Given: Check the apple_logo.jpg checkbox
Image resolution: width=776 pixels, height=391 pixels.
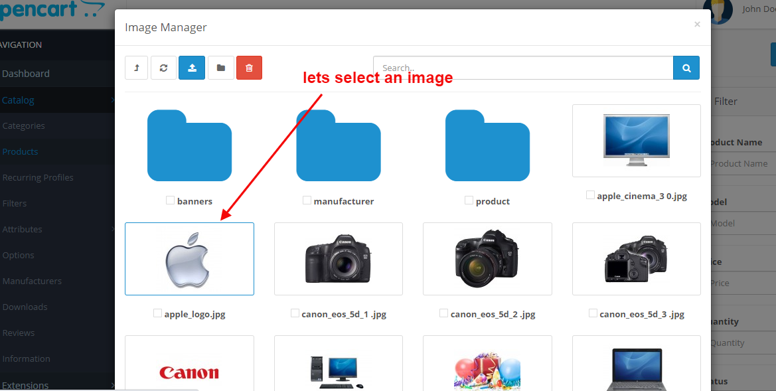Looking at the screenshot, I should [x=157, y=313].
